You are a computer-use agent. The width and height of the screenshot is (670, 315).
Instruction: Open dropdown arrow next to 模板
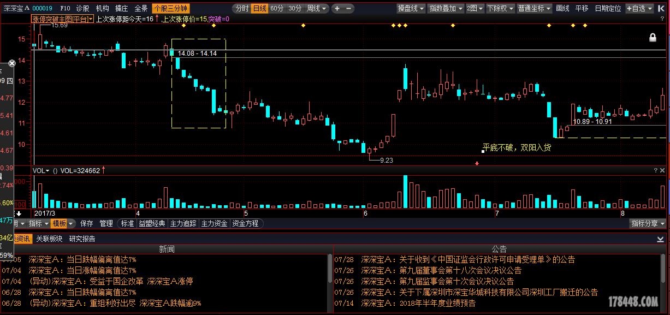tap(71, 223)
